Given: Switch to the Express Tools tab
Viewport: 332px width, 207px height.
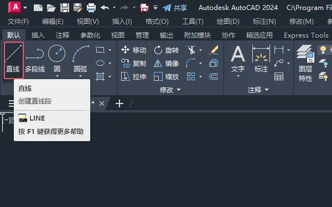Looking at the screenshot, I should [x=306, y=35].
